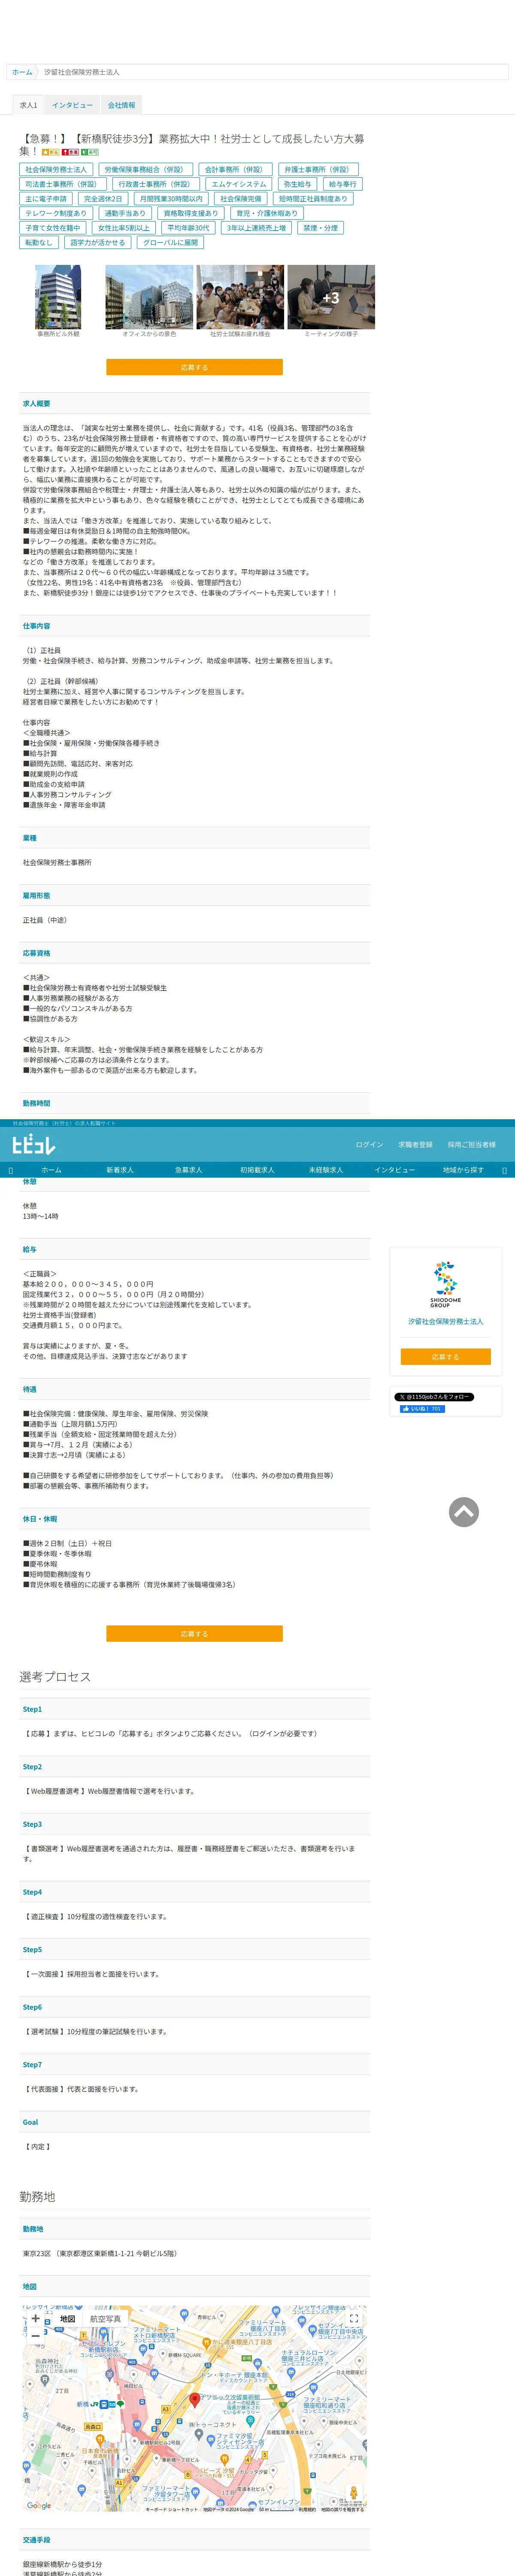The image size is (515, 2576).
Task: Click the 労働保険事務組合（併設） tag
Action: tap(145, 170)
